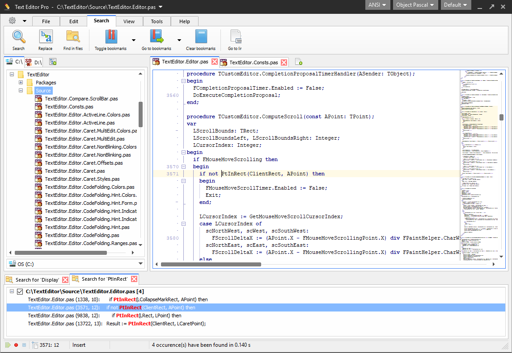Open the Go to line tool

point(235,40)
